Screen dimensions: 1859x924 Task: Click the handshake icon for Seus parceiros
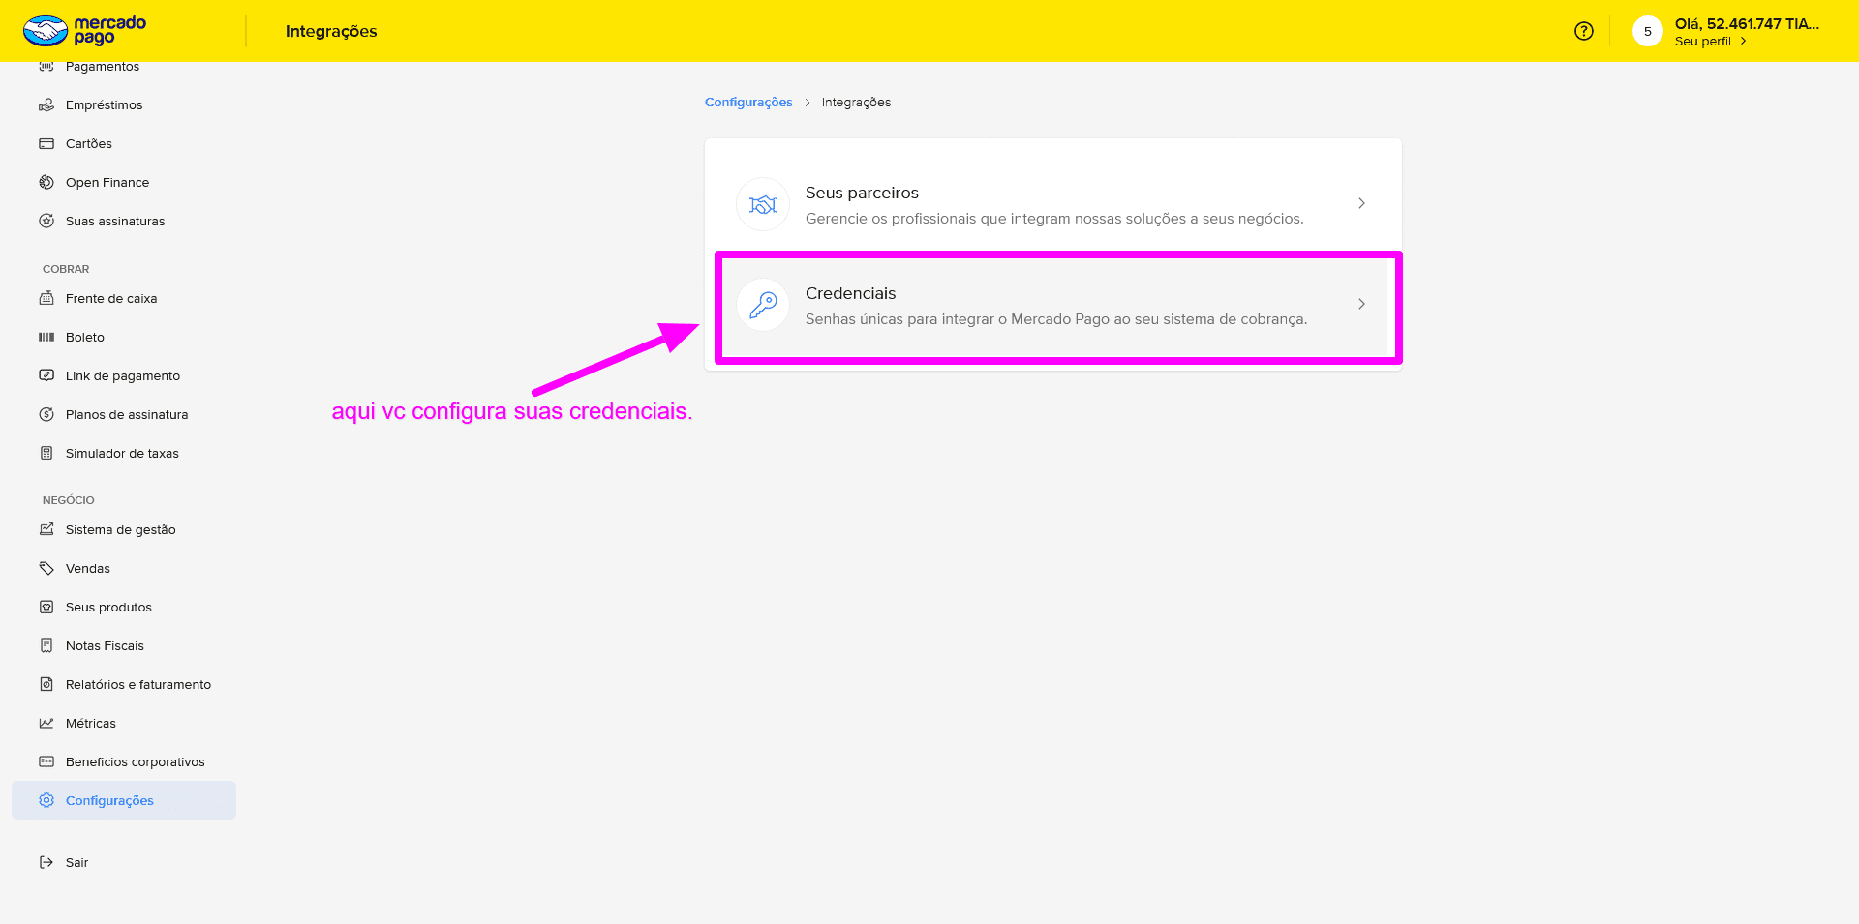click(763, 204)
